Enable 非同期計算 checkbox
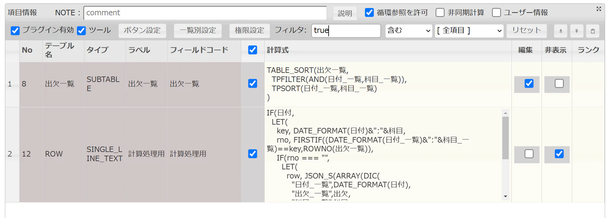612x218 pixels. click(x=440, y=13)
